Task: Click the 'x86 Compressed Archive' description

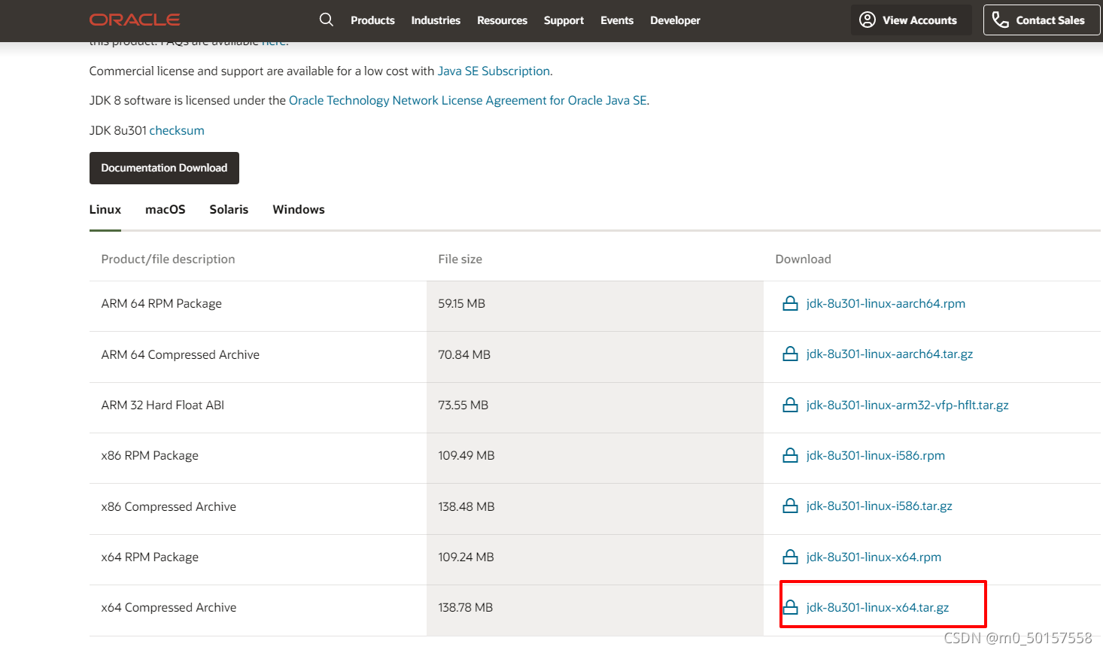Action: [169, 506]
